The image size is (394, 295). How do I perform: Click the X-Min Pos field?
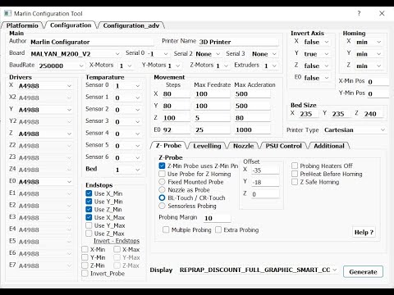pos(378,82)
